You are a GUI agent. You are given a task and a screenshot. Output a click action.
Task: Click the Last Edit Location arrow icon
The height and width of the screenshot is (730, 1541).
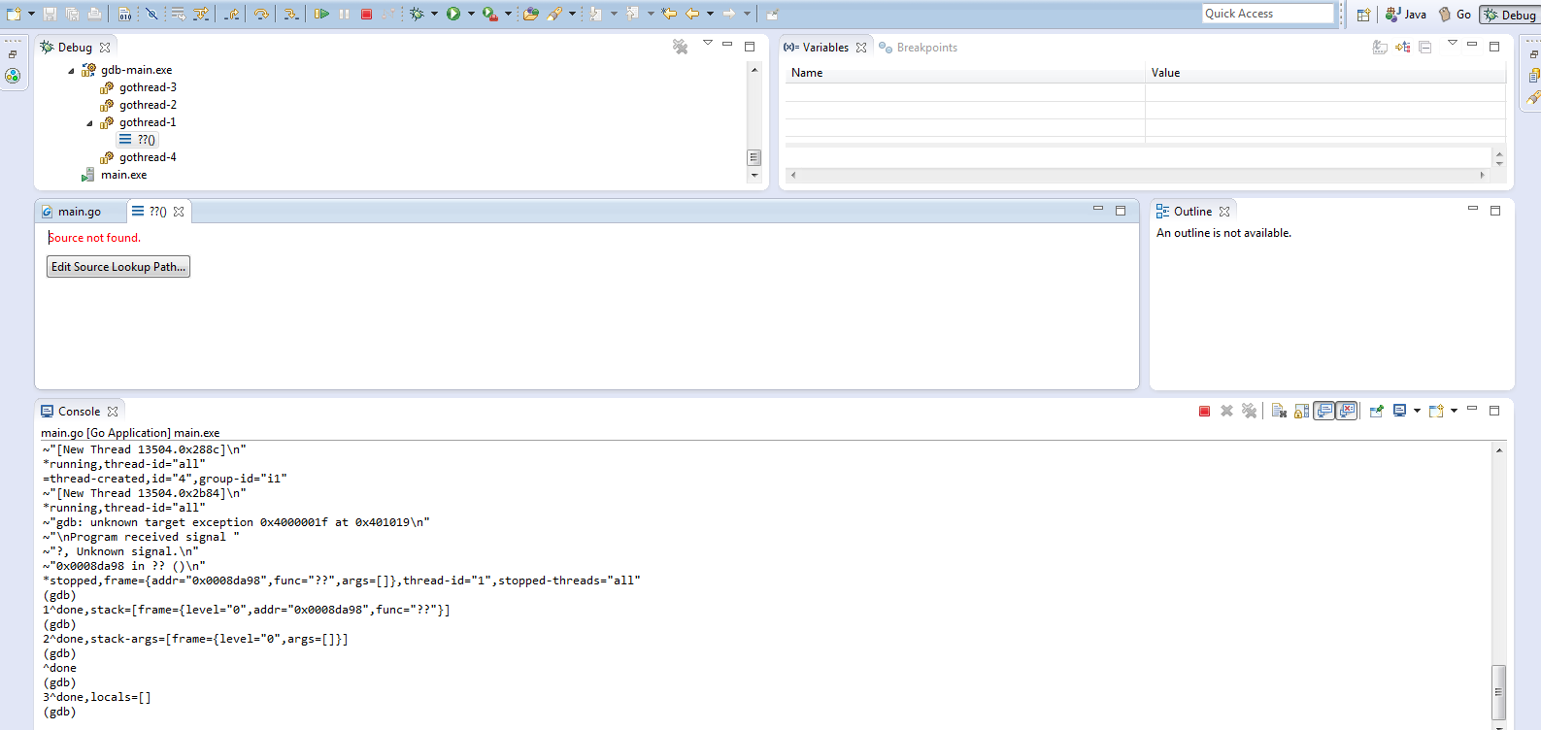[669, 14]
